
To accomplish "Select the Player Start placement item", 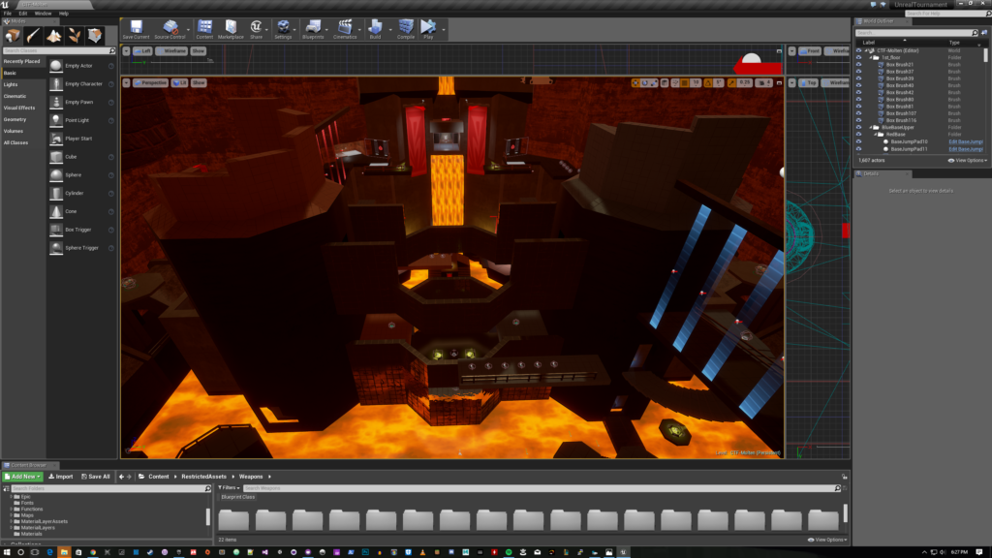I will [82, 139].
